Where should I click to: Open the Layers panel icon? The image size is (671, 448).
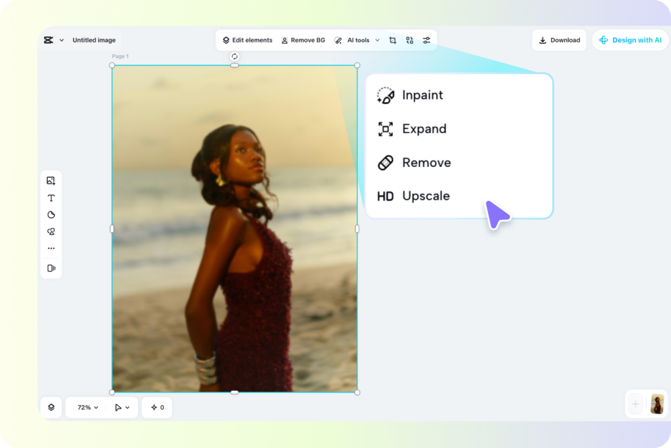coord(51,407)
